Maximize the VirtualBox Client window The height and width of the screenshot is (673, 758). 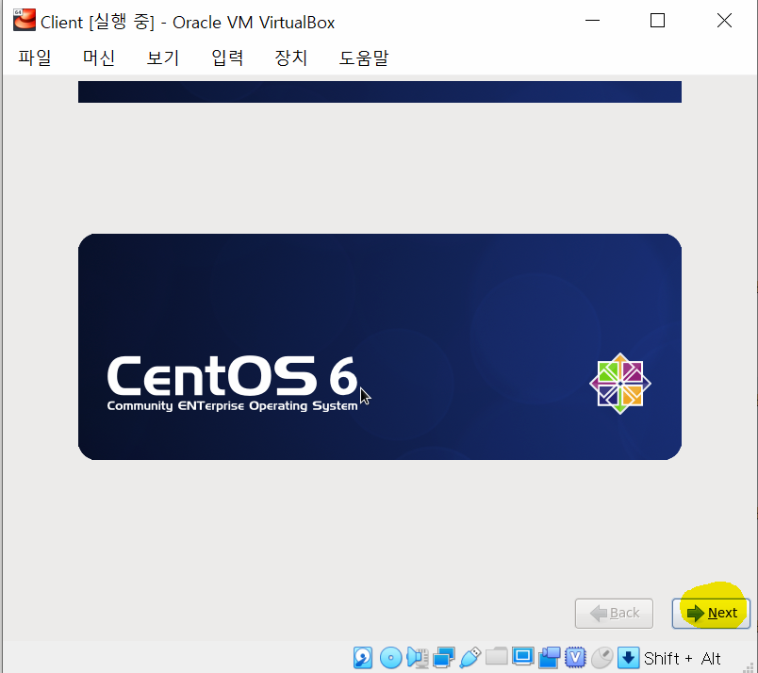tap(657, 21)
